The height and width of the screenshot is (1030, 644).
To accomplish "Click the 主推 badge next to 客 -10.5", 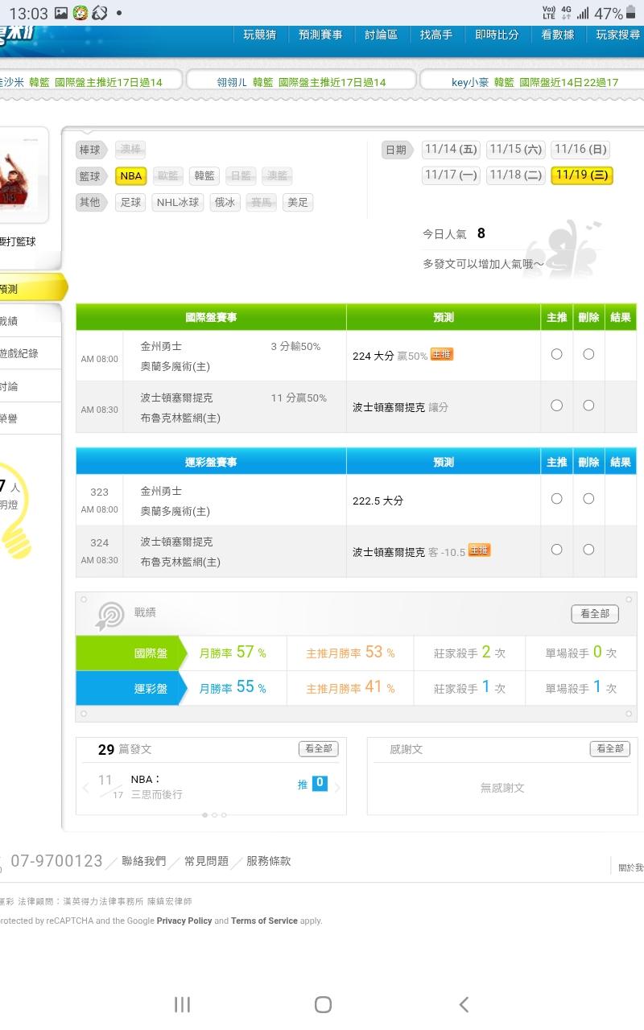I will coord(479,550).
